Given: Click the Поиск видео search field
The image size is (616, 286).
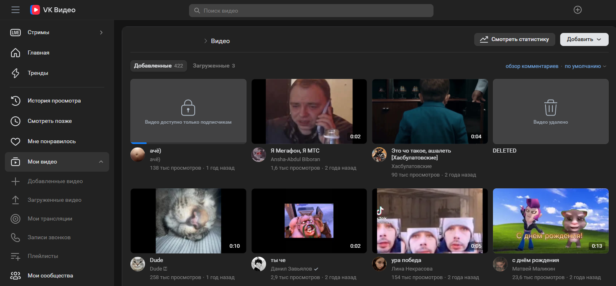Looking at the screenshot, I should coord(311,11).
